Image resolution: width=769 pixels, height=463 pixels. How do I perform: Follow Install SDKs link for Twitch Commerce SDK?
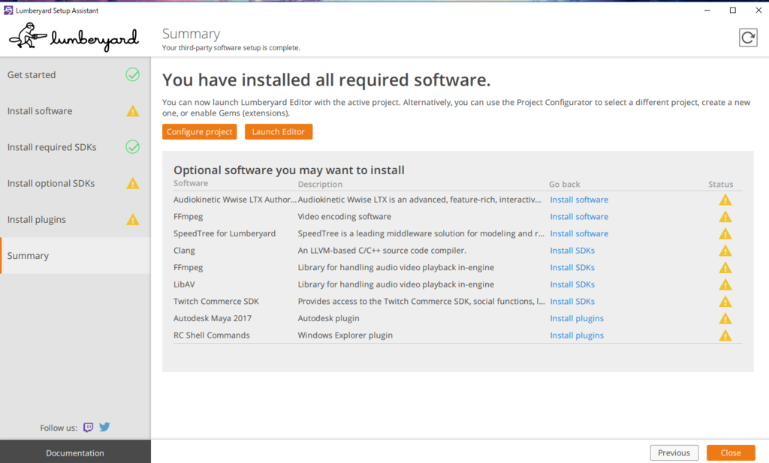click(572, 302)
